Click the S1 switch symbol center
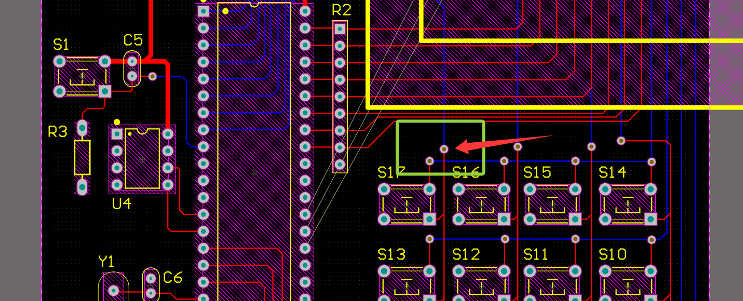The image size is (743, 301). [83, 76]
